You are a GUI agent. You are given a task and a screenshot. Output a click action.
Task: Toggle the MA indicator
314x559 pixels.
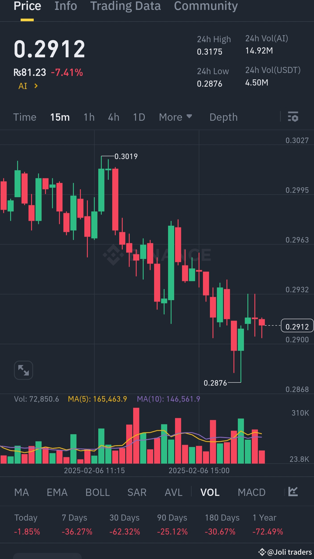[x=21, y=492]
